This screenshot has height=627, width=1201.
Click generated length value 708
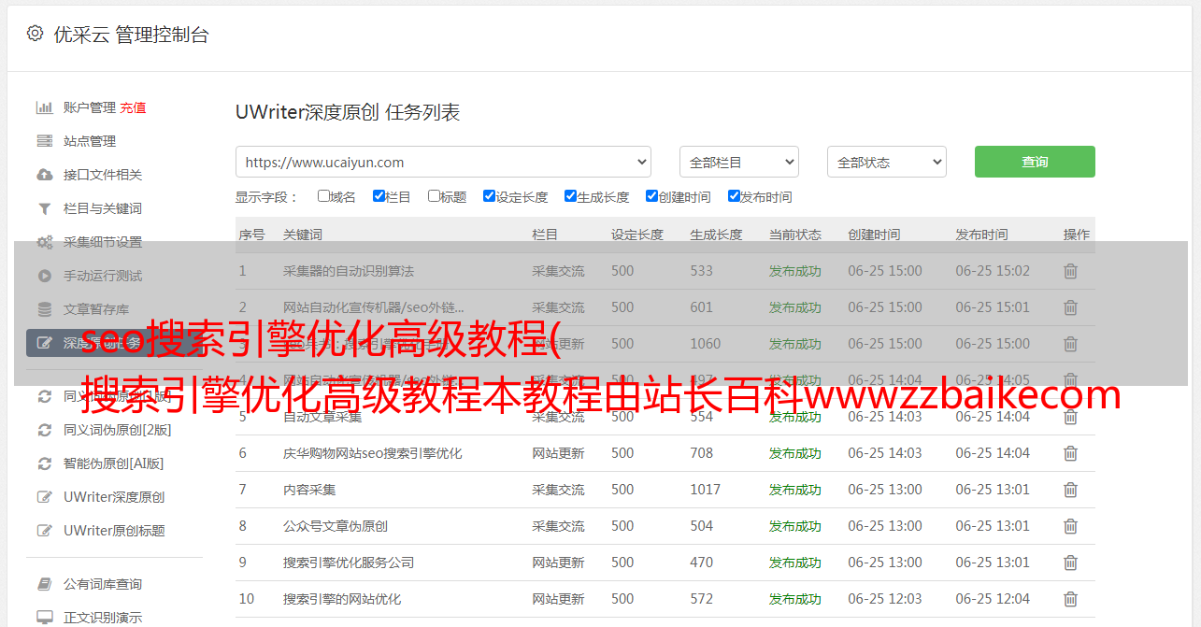[702, 453]
